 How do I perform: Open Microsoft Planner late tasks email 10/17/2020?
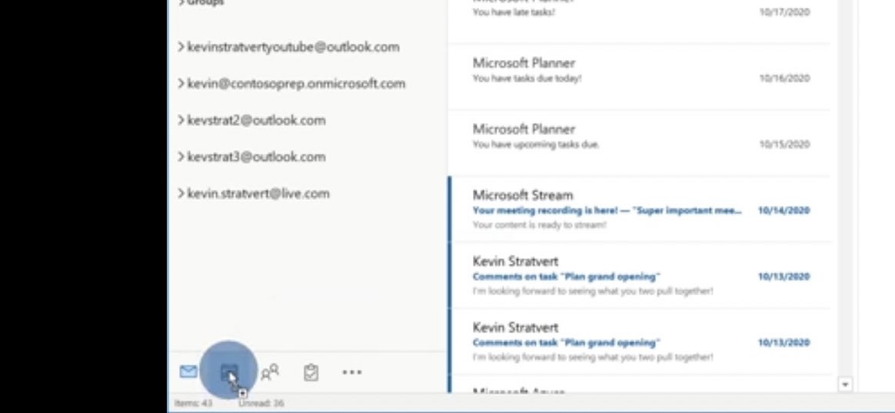point(639,21)
